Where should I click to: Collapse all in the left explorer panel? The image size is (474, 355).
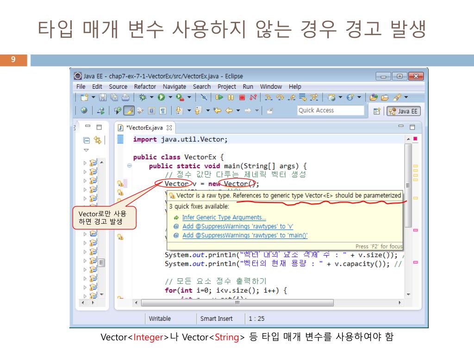coord(87,140)
